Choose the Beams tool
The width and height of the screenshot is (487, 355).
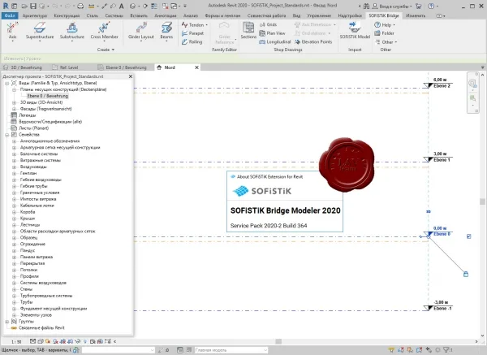[x=166, y=31]
